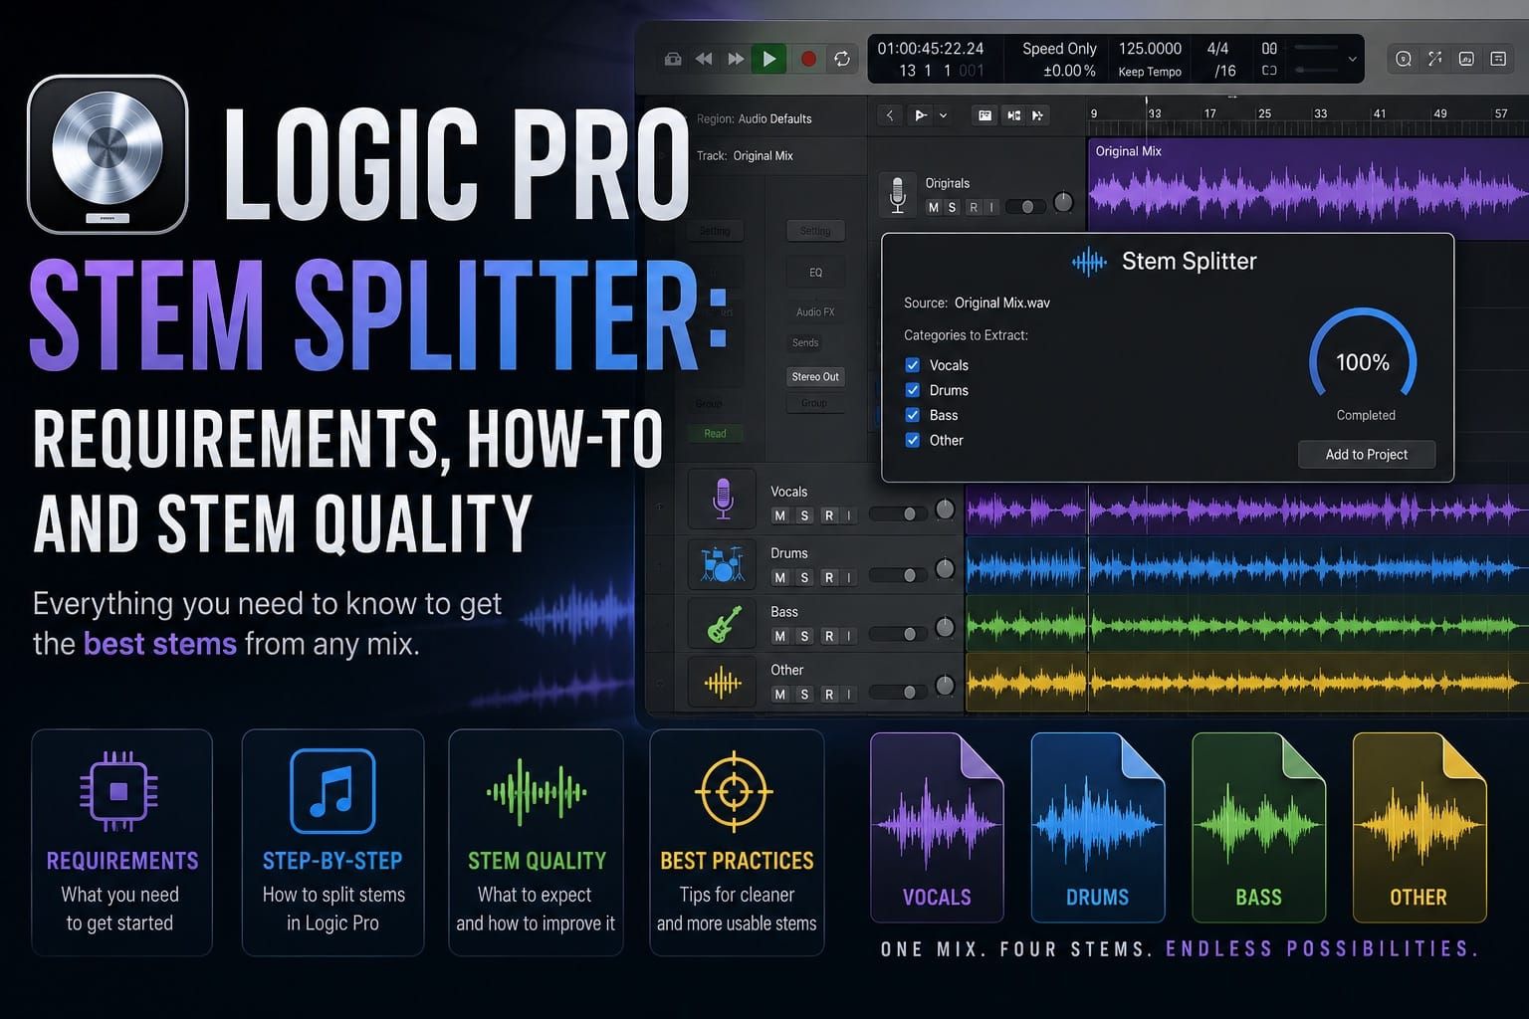Screen dimensions: 1529x1019
Task: Uncheck Other in Stem Splitter categories
Action: tap(912, 440)
